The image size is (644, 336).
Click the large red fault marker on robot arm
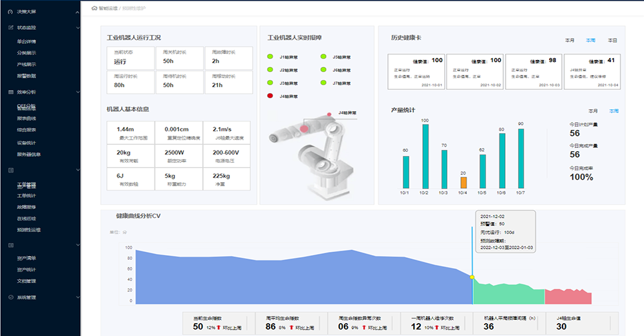[x=304, y=129]
